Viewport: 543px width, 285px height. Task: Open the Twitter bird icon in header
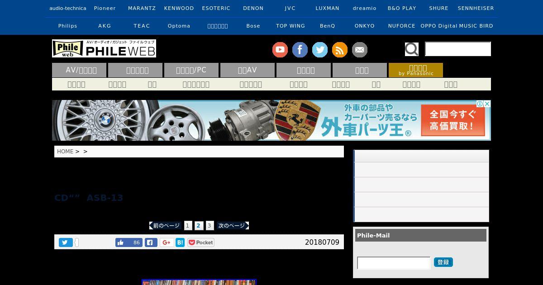[320, 50]
